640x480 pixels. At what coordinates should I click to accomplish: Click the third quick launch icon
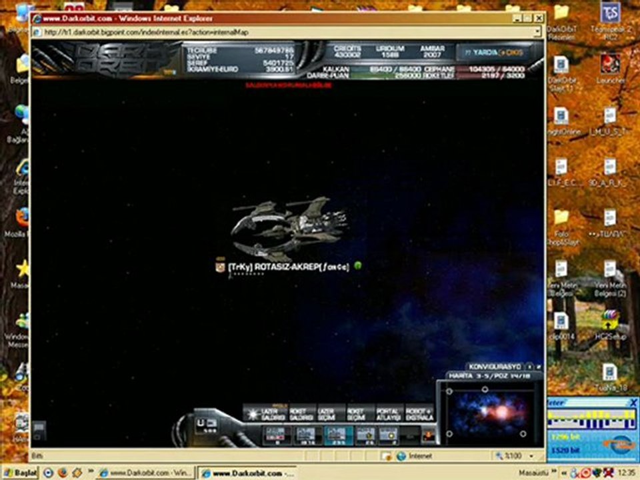point(77,473)
